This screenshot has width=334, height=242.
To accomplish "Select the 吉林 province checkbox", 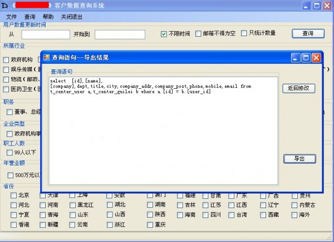I will click(x=180, y=205).
